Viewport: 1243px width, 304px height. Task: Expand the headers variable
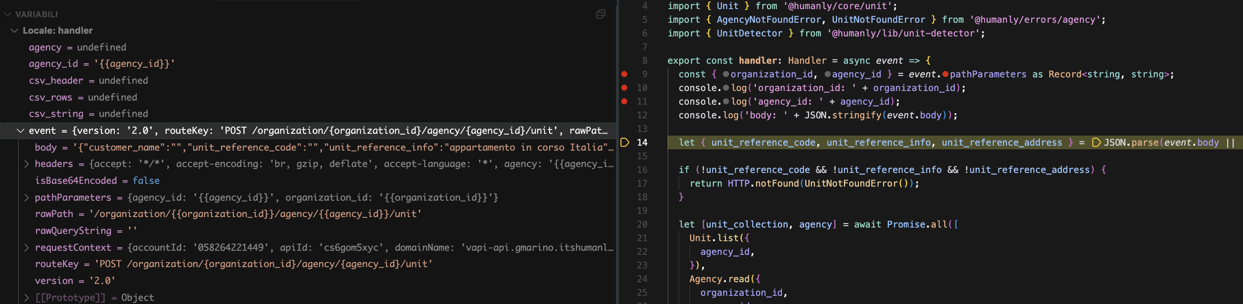point(26,164)
